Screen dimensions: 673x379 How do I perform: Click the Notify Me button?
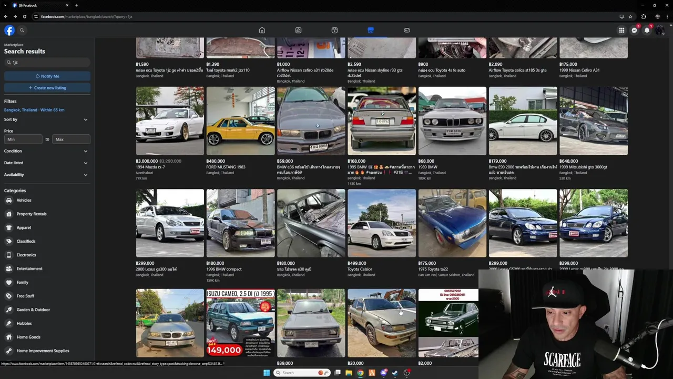(x=47, y=76)
